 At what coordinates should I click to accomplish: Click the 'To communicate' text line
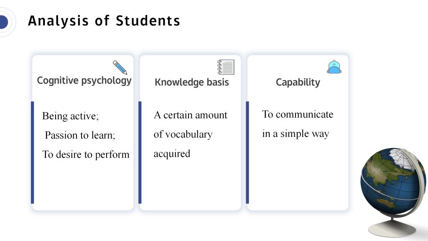(298, 114)
